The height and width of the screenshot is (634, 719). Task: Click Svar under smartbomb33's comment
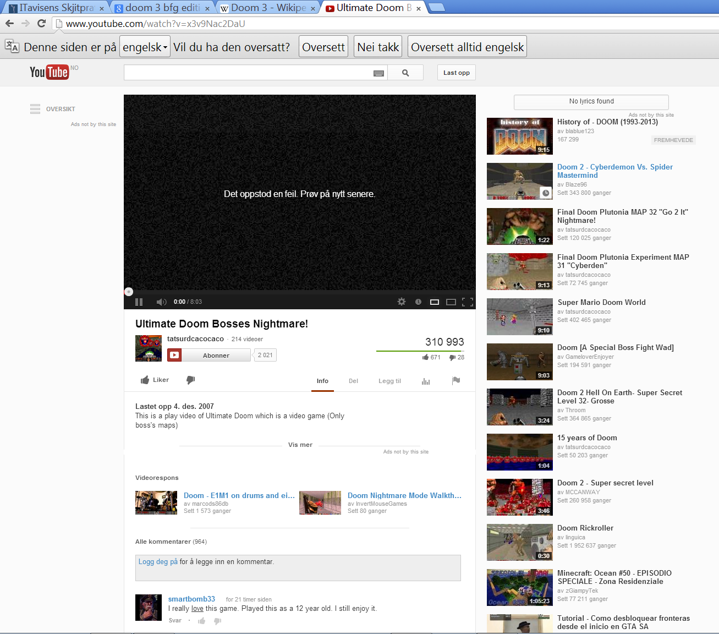175,620
